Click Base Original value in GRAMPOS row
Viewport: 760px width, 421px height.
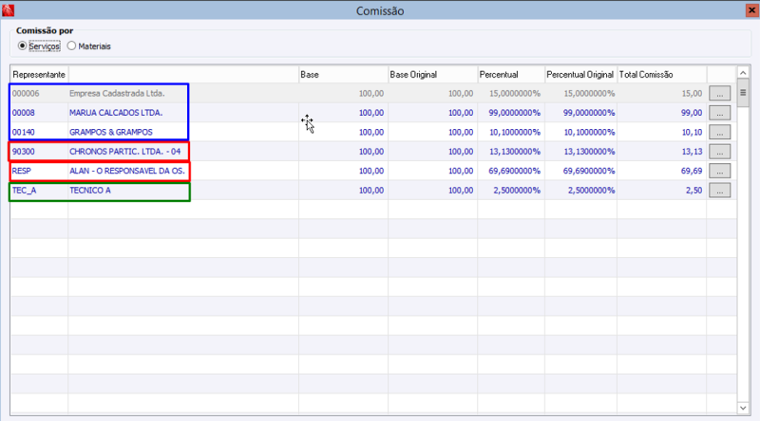461,132
